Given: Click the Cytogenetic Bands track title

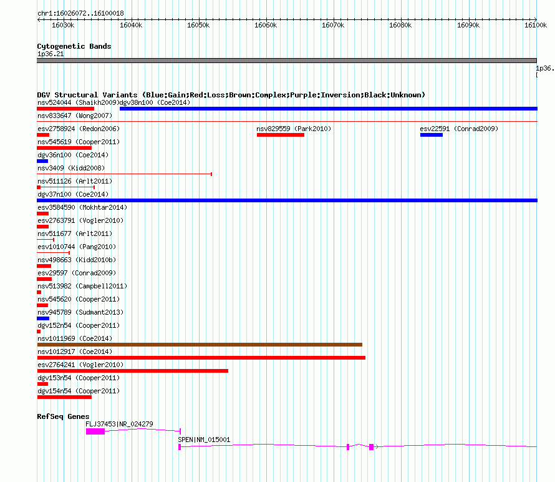Looking at the screenshot, I should (x=74, y=46).
